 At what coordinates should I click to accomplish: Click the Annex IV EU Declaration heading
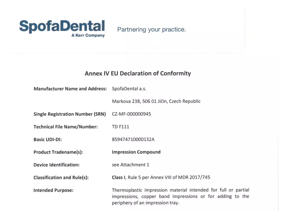138,73
